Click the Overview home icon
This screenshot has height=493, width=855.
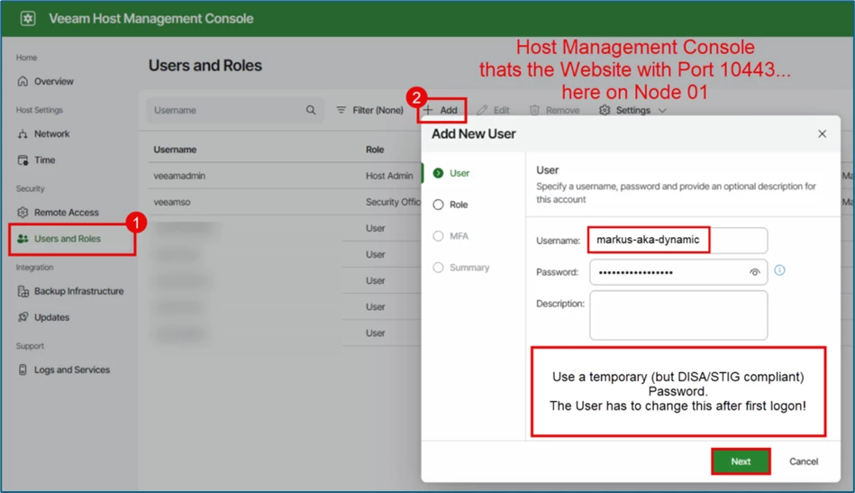(23, 81)
